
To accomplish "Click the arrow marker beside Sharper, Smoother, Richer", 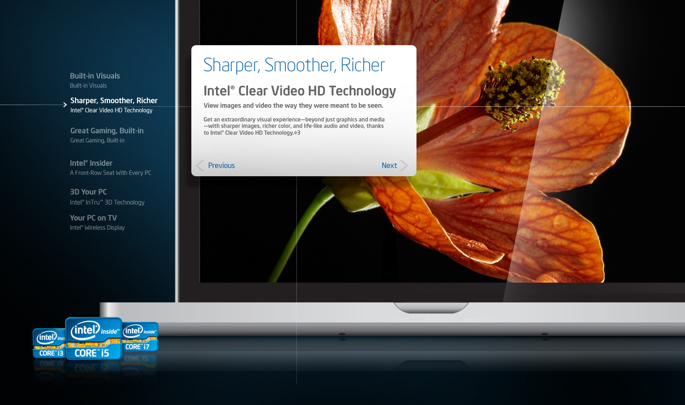I will click(x=65, y=105).
